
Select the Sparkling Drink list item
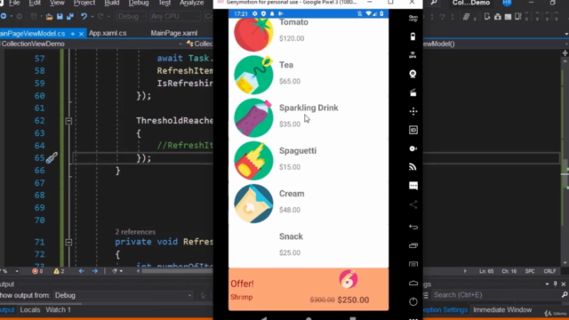tap(309, 118)
